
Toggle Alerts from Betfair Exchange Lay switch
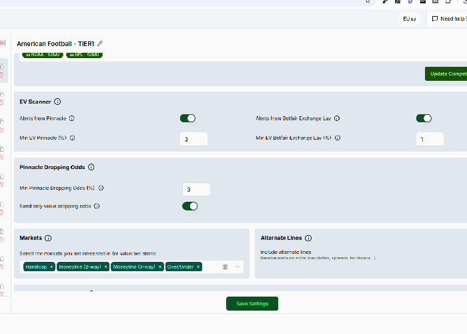point(424,118)
